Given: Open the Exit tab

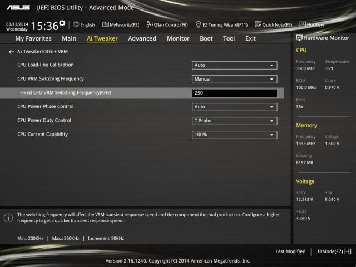Looking at the screenshot, I should [x=250, y=38].
